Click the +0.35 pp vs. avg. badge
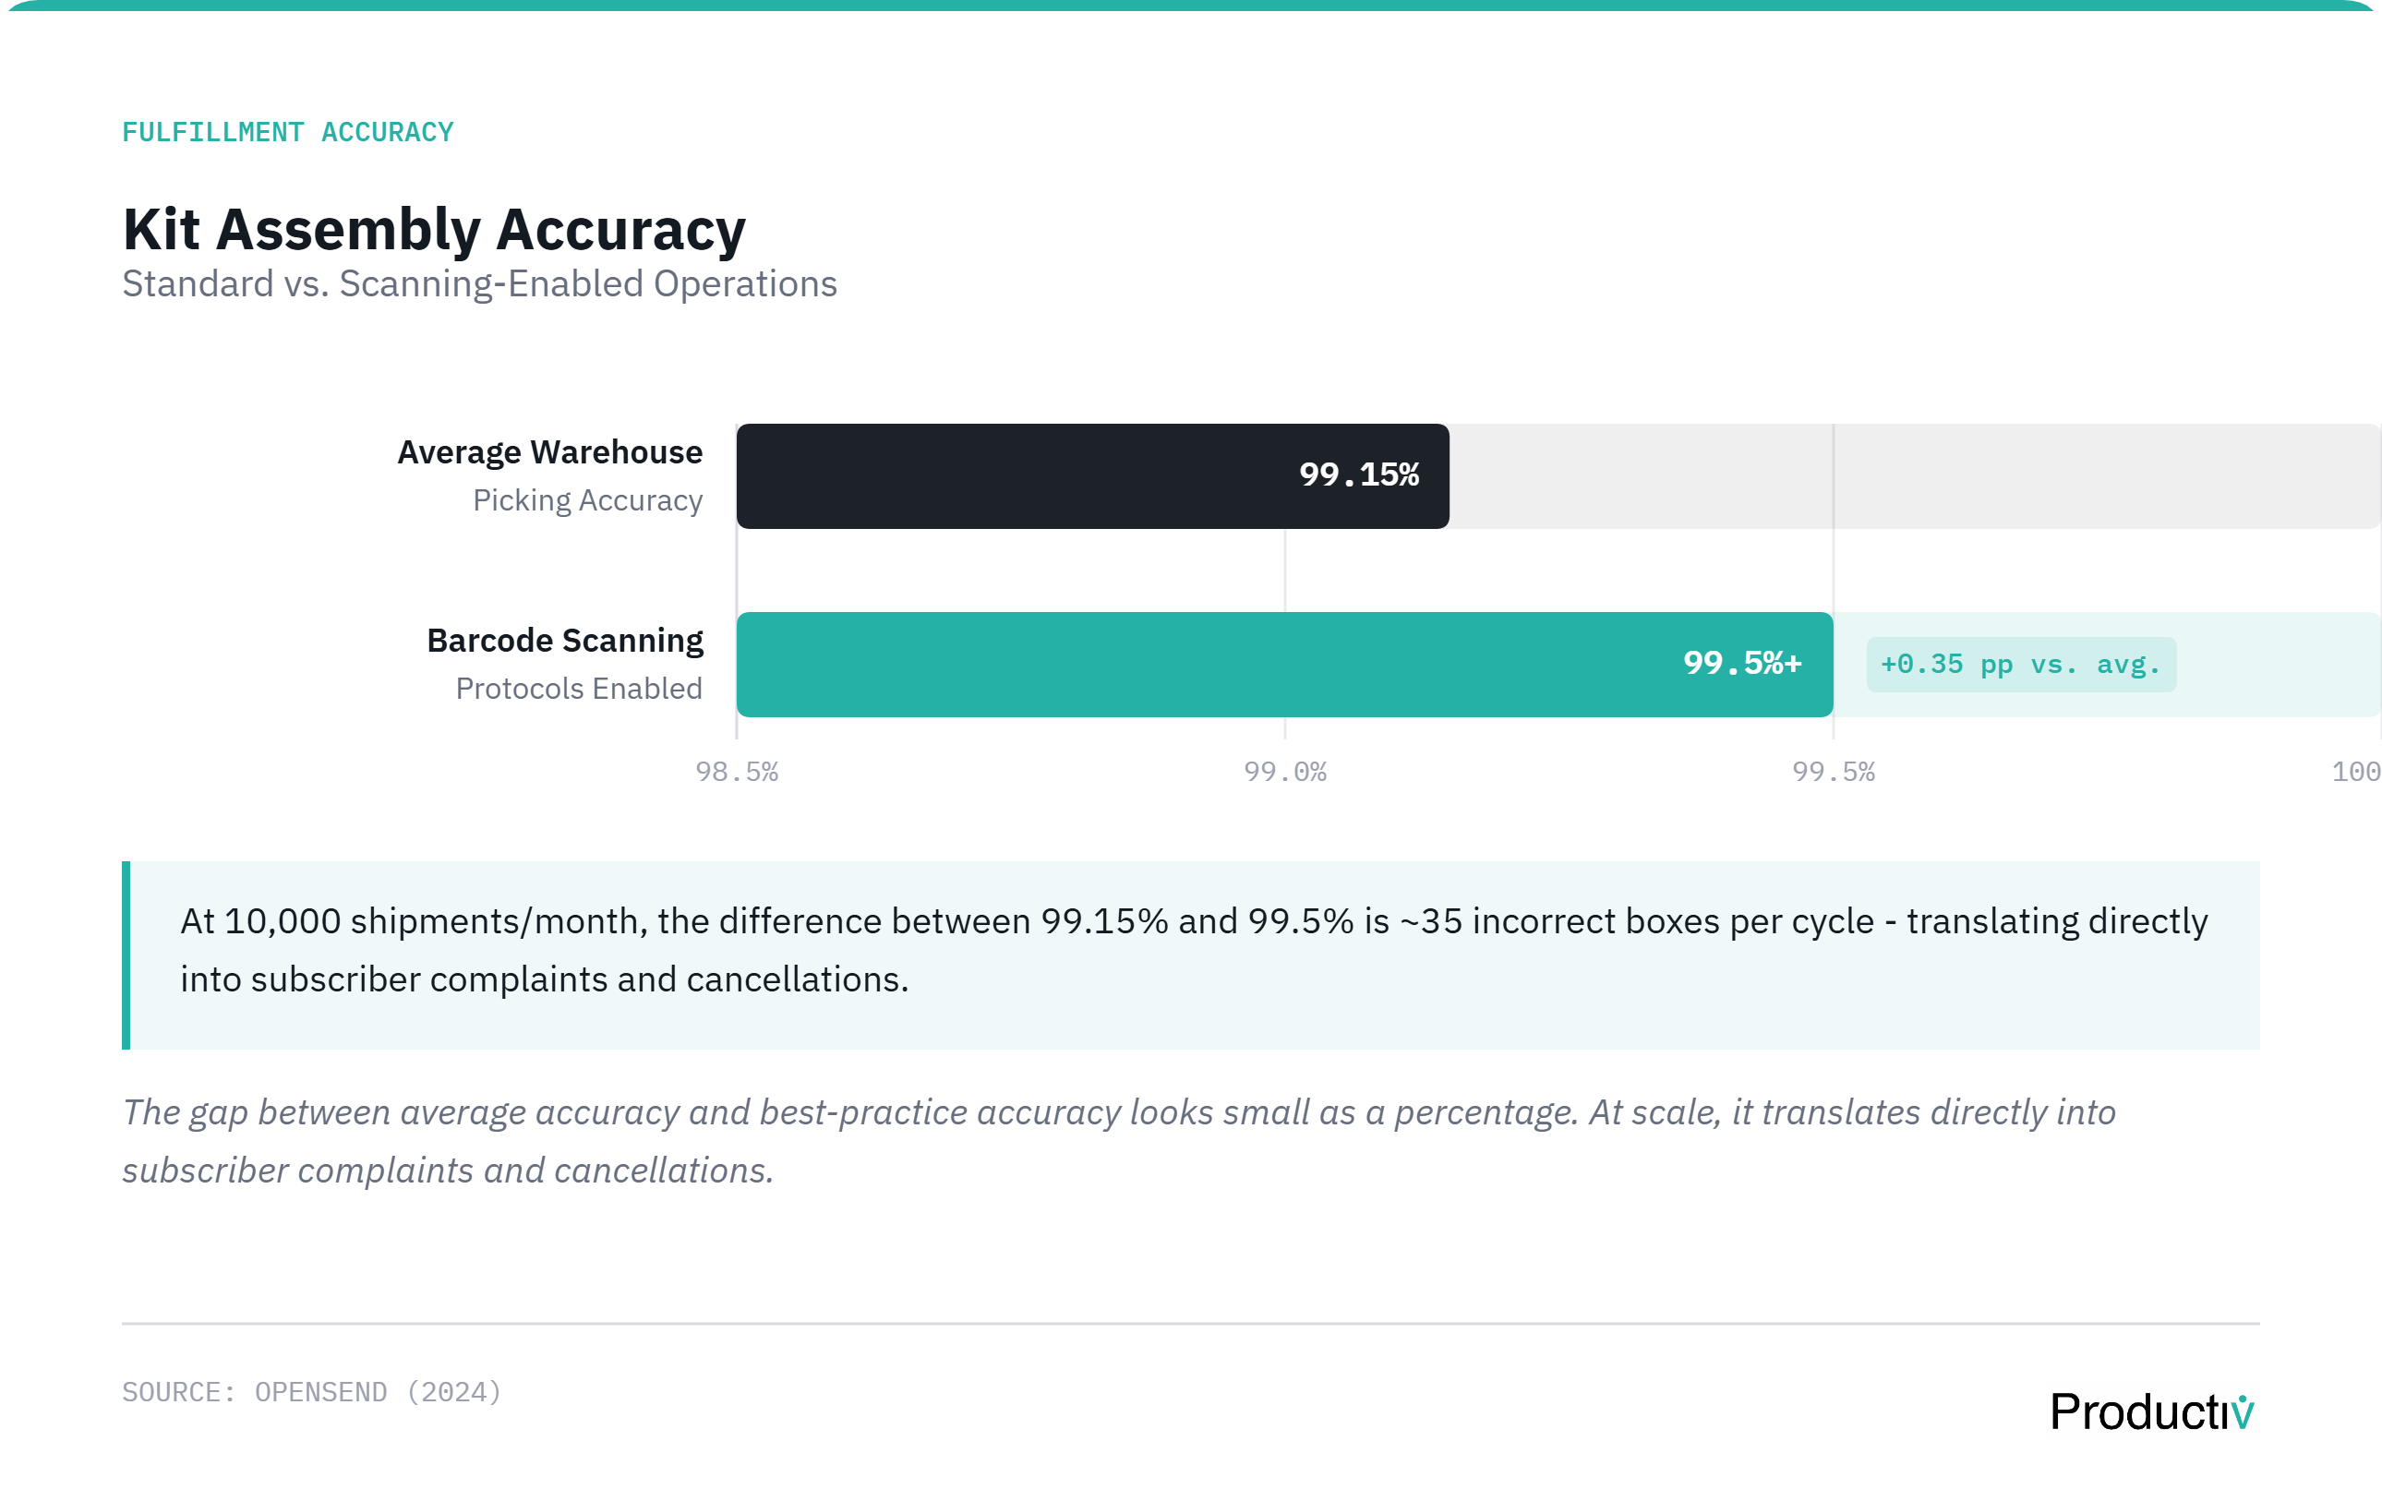 coord(2020,665)
